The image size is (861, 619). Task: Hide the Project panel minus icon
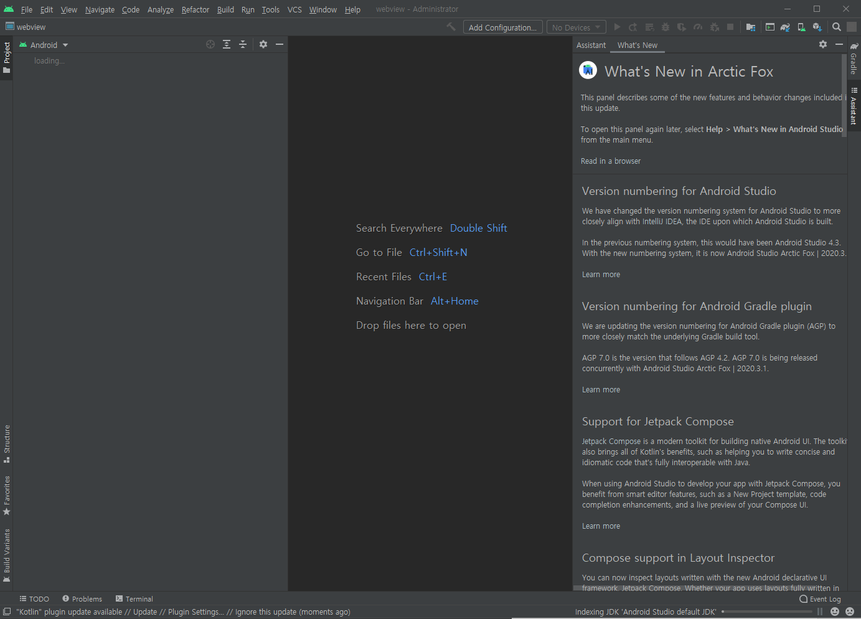(280, 44)
